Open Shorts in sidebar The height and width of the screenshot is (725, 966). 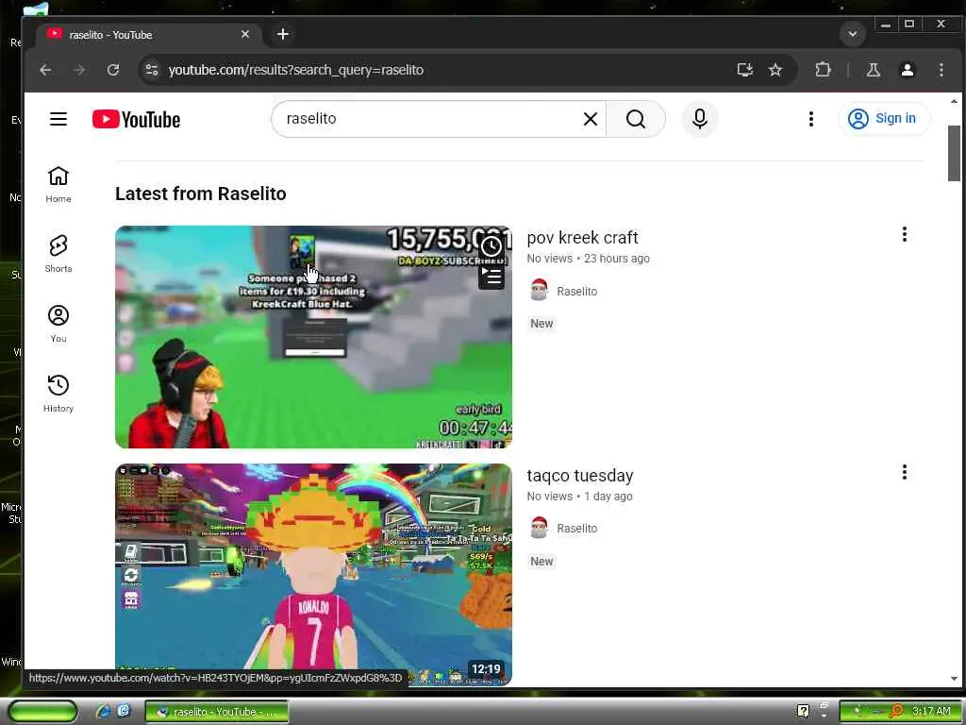click(x=58, y=254)
